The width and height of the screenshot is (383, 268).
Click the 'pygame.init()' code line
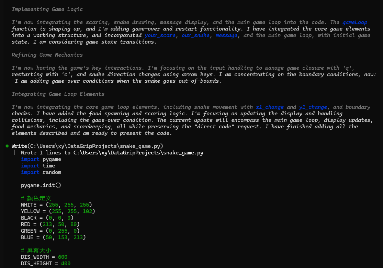tap(41, 185)
